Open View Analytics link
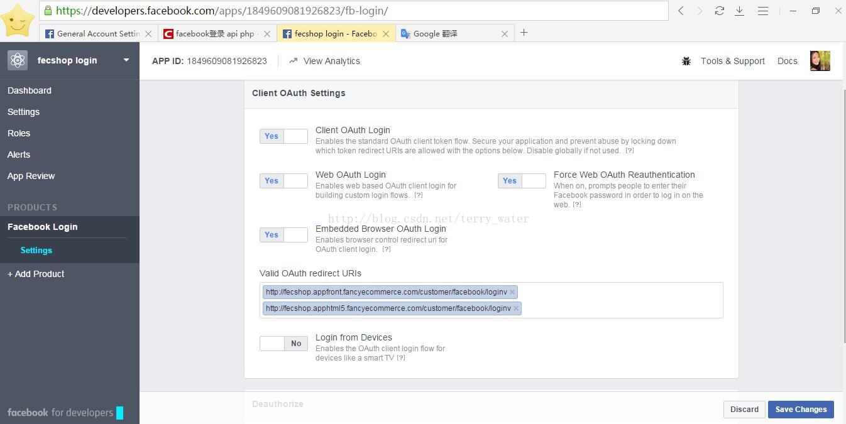The image size is (846, 424). tap(331, 61)
